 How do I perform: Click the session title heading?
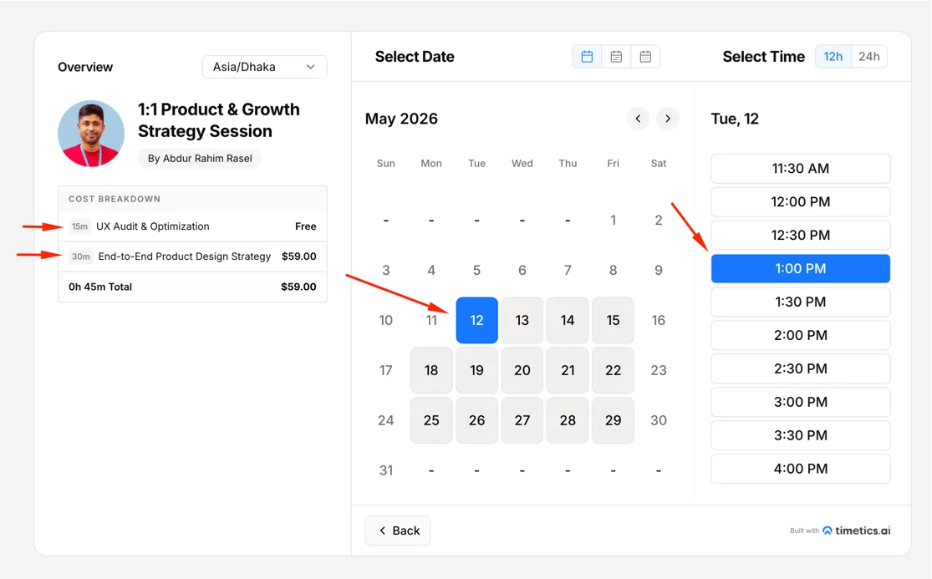[219, 120]
